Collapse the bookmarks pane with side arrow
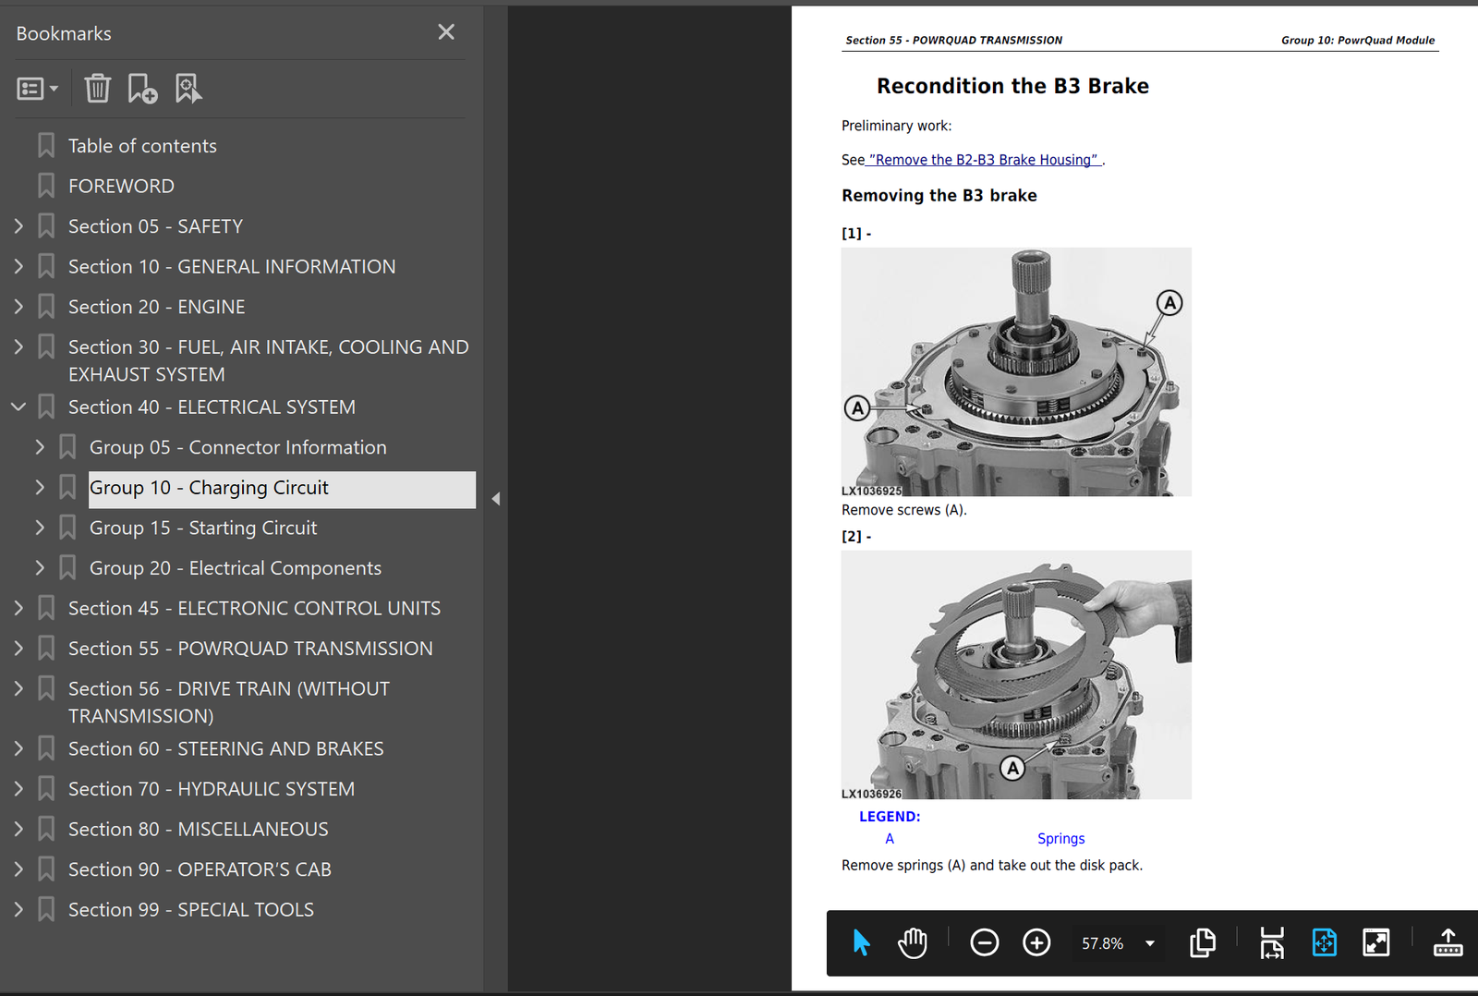Image resolution: width=1478 pixels, height=996 pixels. [496, 499]
